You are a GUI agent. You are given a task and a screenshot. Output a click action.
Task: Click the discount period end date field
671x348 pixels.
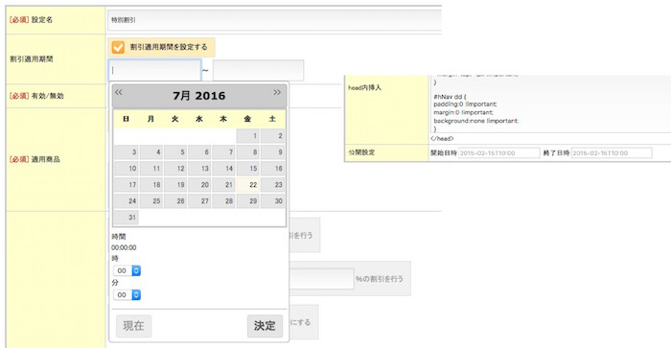(x=258, y=71)
